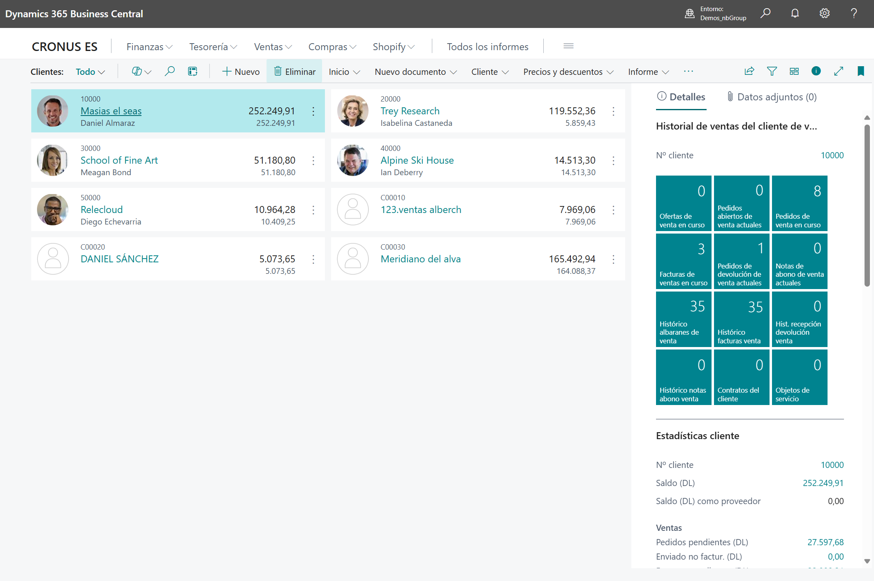
Task: Search the Clientes list with magnifier
Action: click(169, 72)
